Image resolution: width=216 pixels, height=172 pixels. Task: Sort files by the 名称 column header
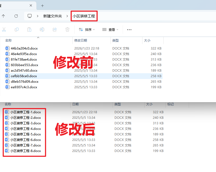pos(9,41)
